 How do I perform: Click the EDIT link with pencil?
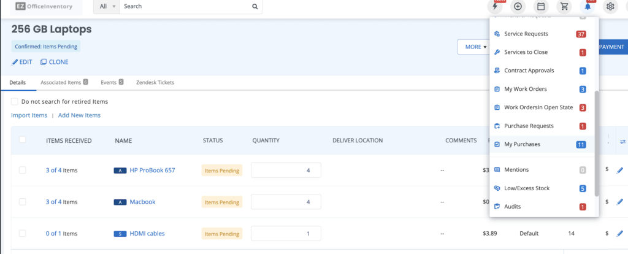click(21, 62)
